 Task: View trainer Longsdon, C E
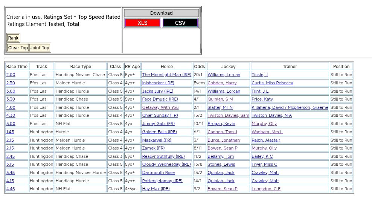point(266,189)
